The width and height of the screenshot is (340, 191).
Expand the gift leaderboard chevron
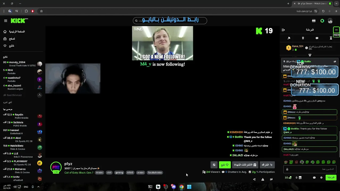point(310,55)
